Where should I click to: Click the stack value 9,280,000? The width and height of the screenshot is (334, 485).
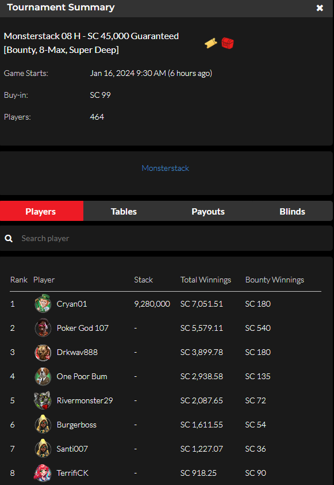pyautogui.click(x=152, y=304)
